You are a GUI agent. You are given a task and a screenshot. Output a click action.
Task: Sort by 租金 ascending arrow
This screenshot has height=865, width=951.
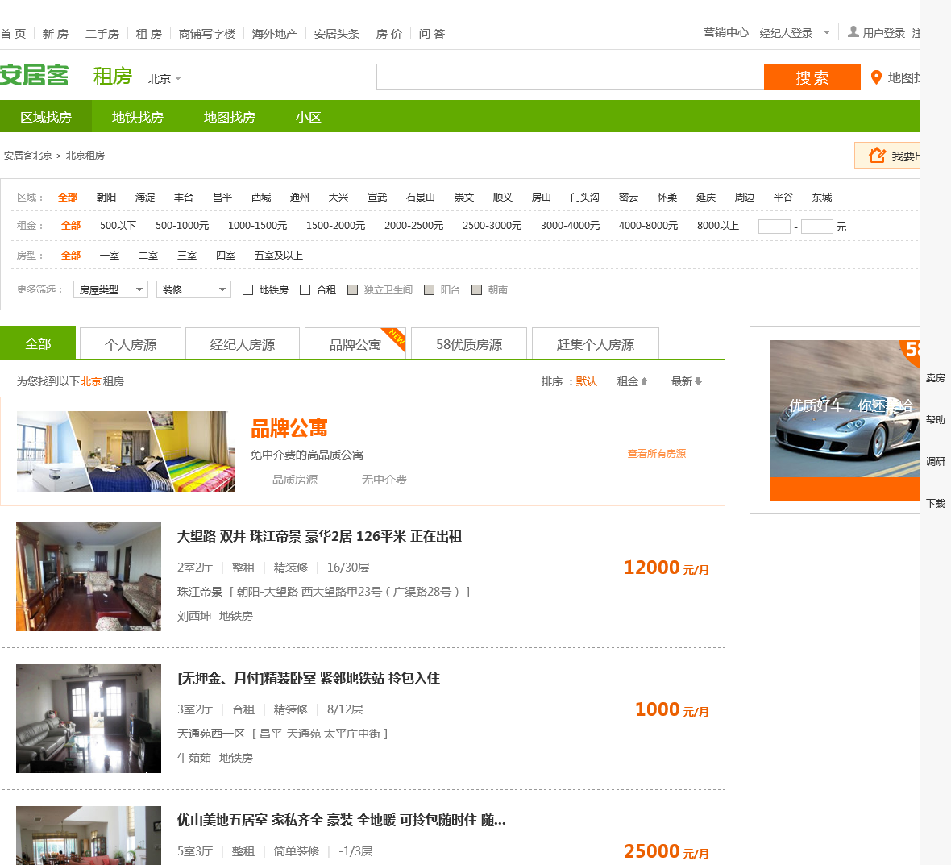645,381
